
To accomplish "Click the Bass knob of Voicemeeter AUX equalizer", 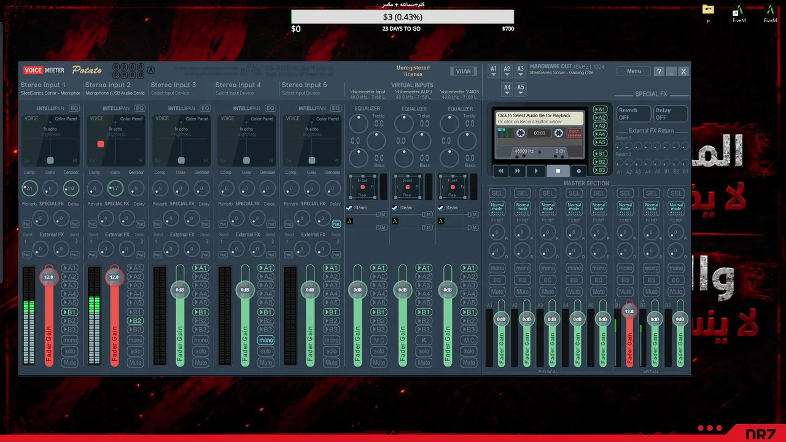I will (403, 158).
